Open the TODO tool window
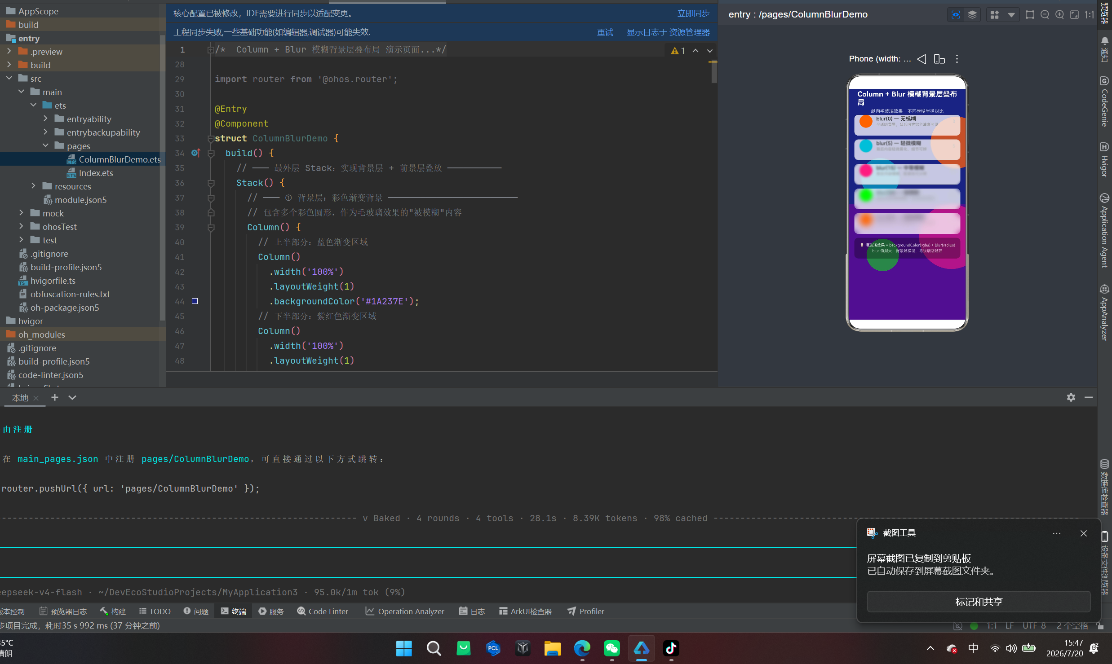 pyautogui.click(x=155, y=611)
